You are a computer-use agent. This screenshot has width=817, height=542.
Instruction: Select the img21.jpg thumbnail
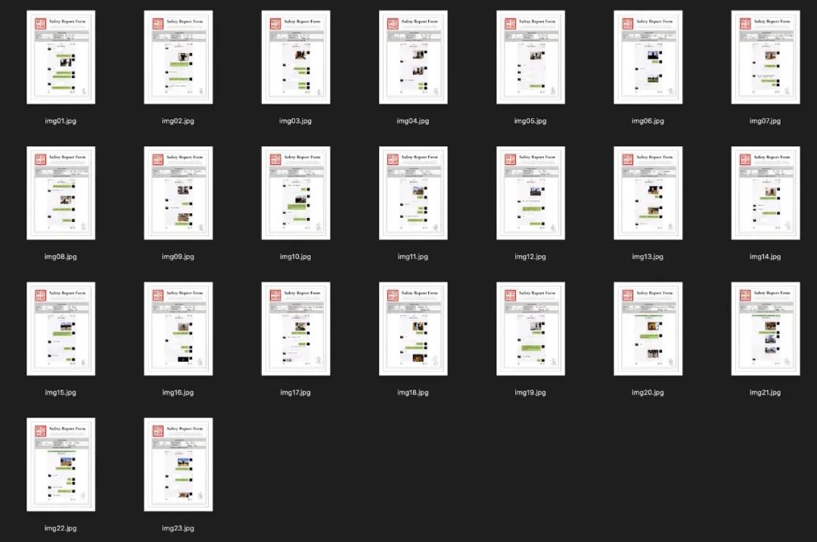[x=766, y=329]
